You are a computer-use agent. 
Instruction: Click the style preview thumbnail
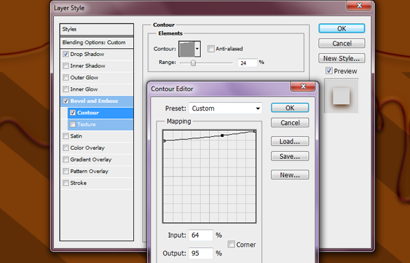(341, 96)
